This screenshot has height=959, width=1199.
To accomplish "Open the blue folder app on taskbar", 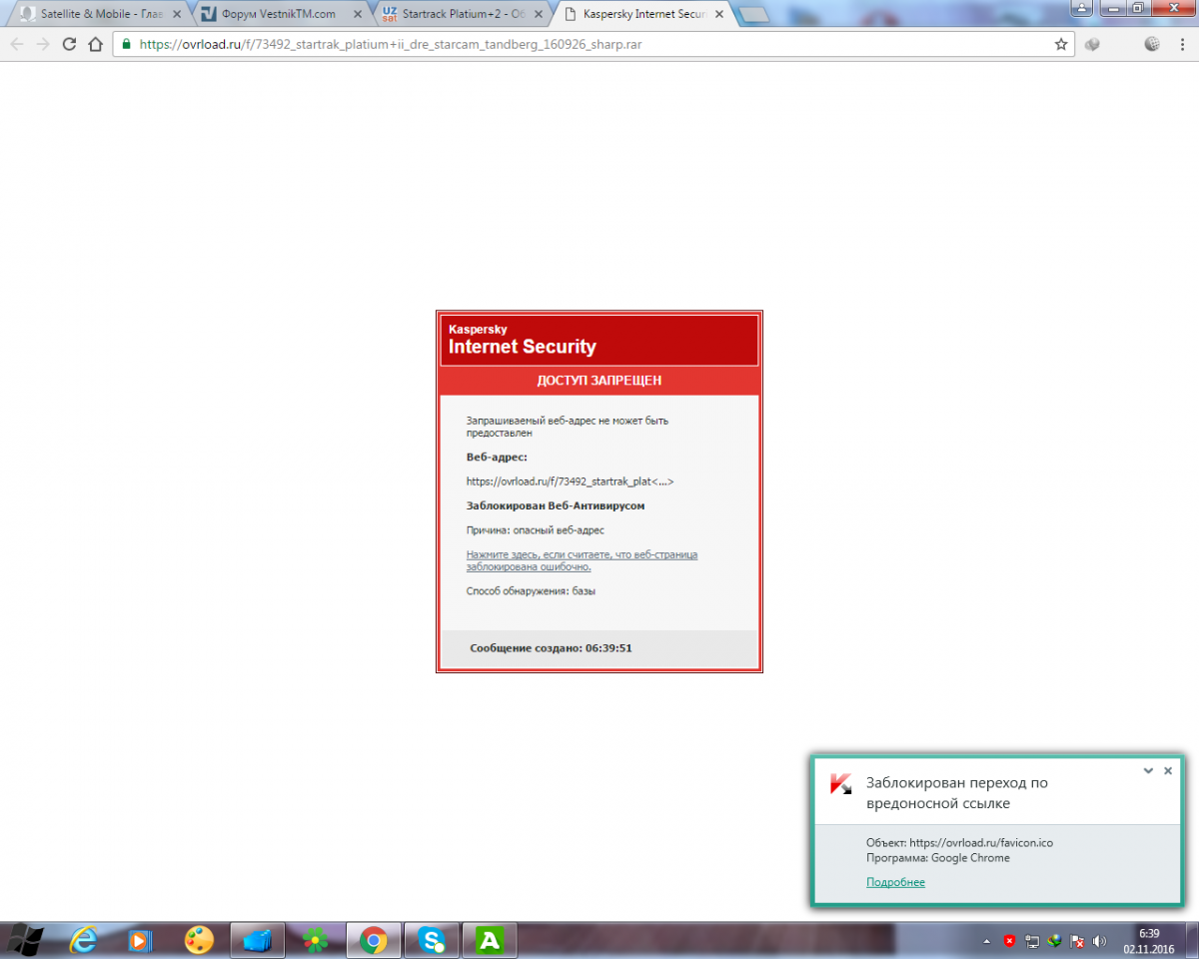I will tap(258, 940).
